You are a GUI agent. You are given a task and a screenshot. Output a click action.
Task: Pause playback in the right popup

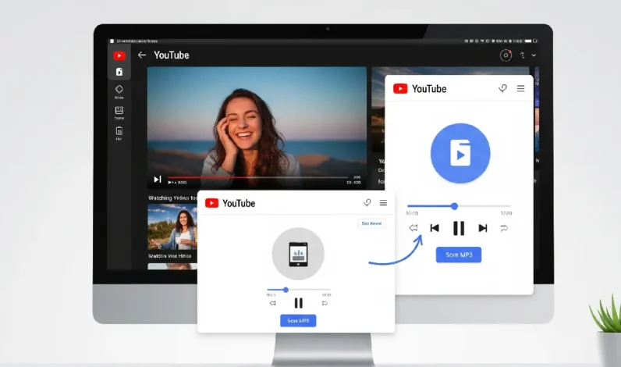click(459, 228)
